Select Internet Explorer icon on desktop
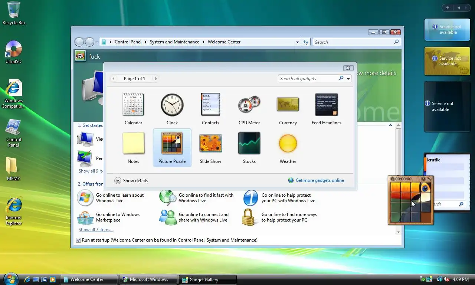The height and width of the screenshot is (285, 475). pyautogui.click(x=14, y=211)
